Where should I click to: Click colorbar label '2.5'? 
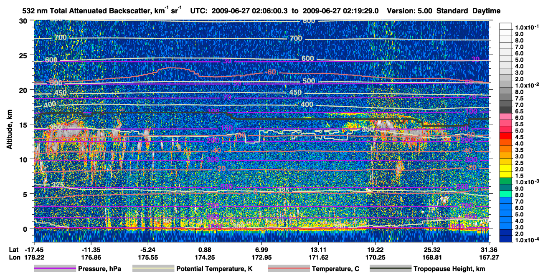(x=519, y=163)
